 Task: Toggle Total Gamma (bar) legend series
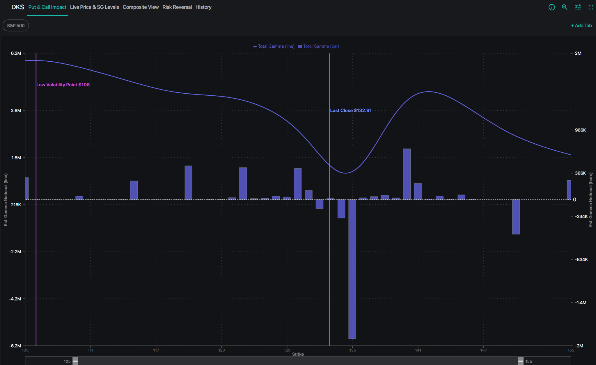coord(319,46)
